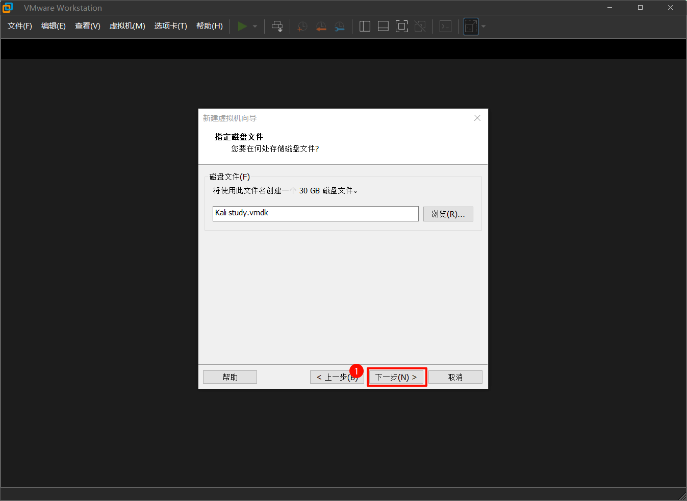The image size is (687, 501).
Task: Click the 浏览(R) button
Action: coord(448,213)
